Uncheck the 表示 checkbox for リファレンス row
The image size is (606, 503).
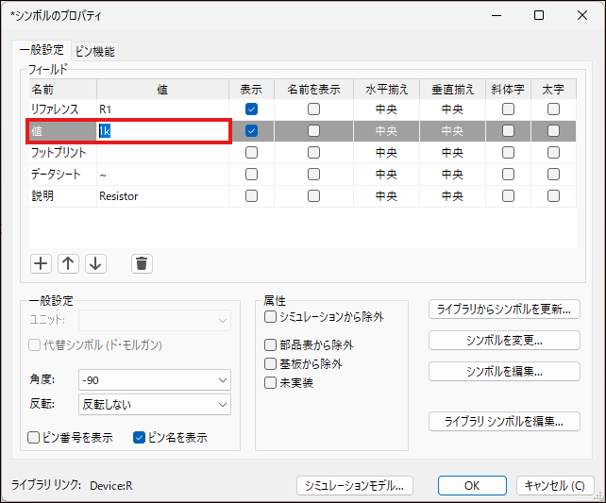(x=251, y=109)
